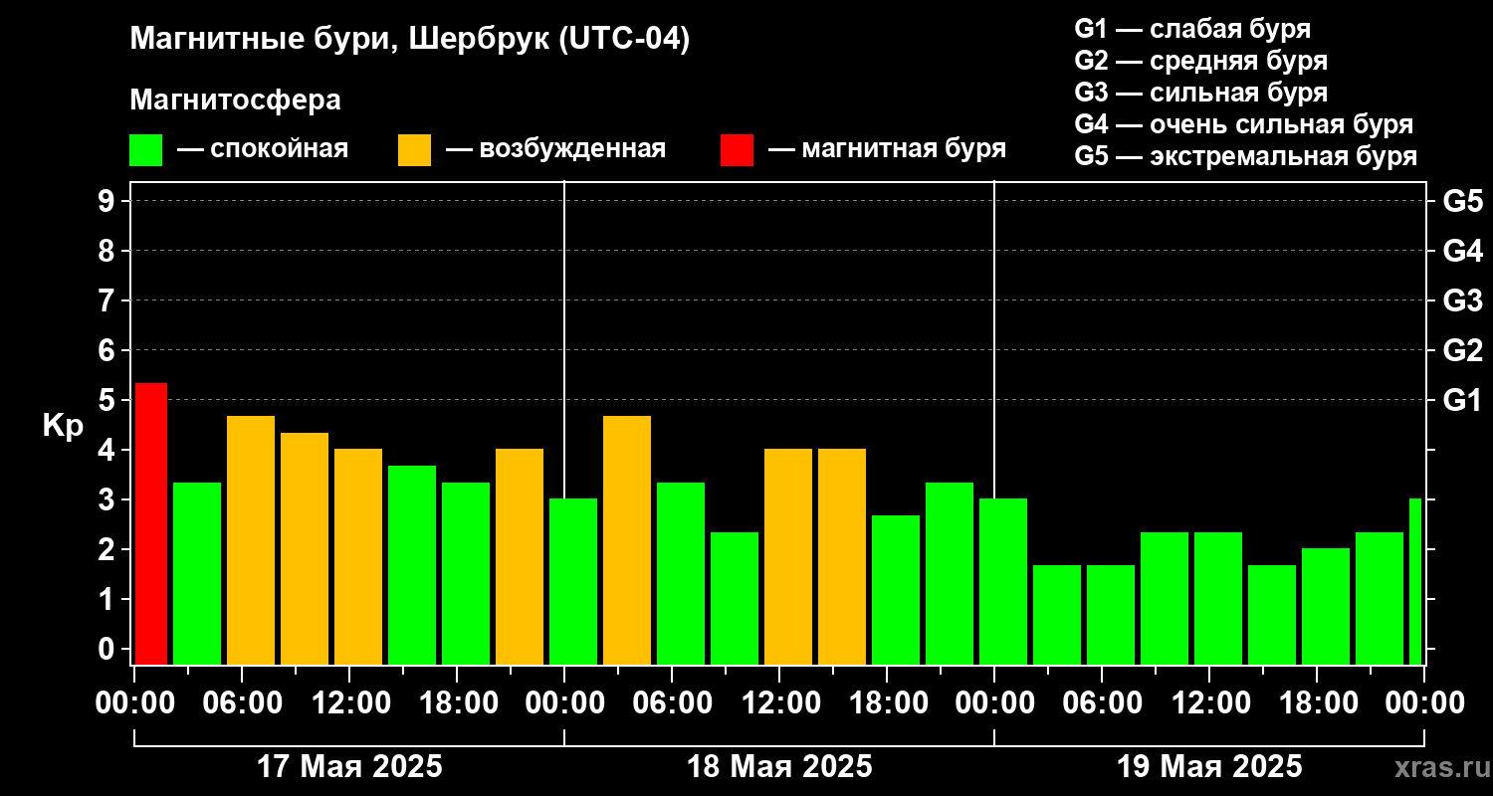The height and width of the screenshot is (796, 1493).
Task: Click the 'Магнитосфера' heading
Action: pos(235,100)
